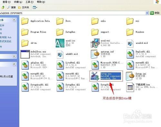Select the acad.msi Windows Installer icon
This screenshot has width=161, height=127.
pyautogui.click(x=95, y=43)
